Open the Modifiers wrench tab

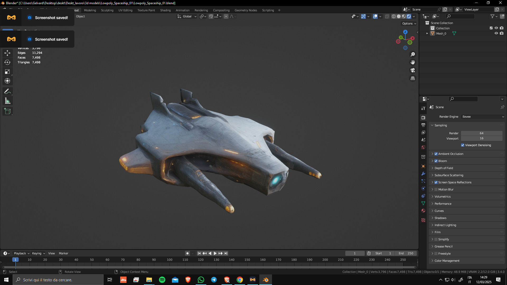click(x=423, y=174)
